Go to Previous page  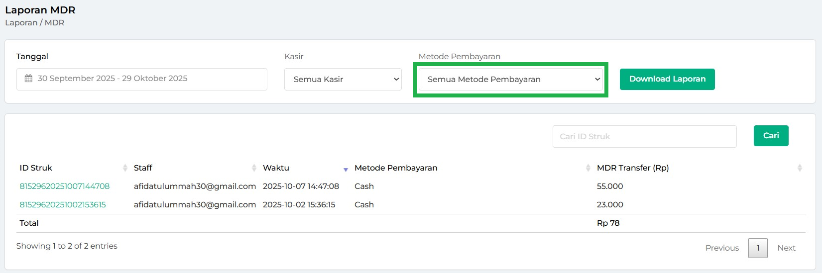coord(722,248)
